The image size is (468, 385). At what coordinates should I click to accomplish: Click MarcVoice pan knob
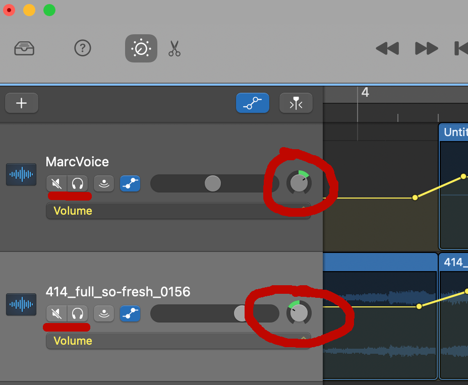click(x=299, y=183)
